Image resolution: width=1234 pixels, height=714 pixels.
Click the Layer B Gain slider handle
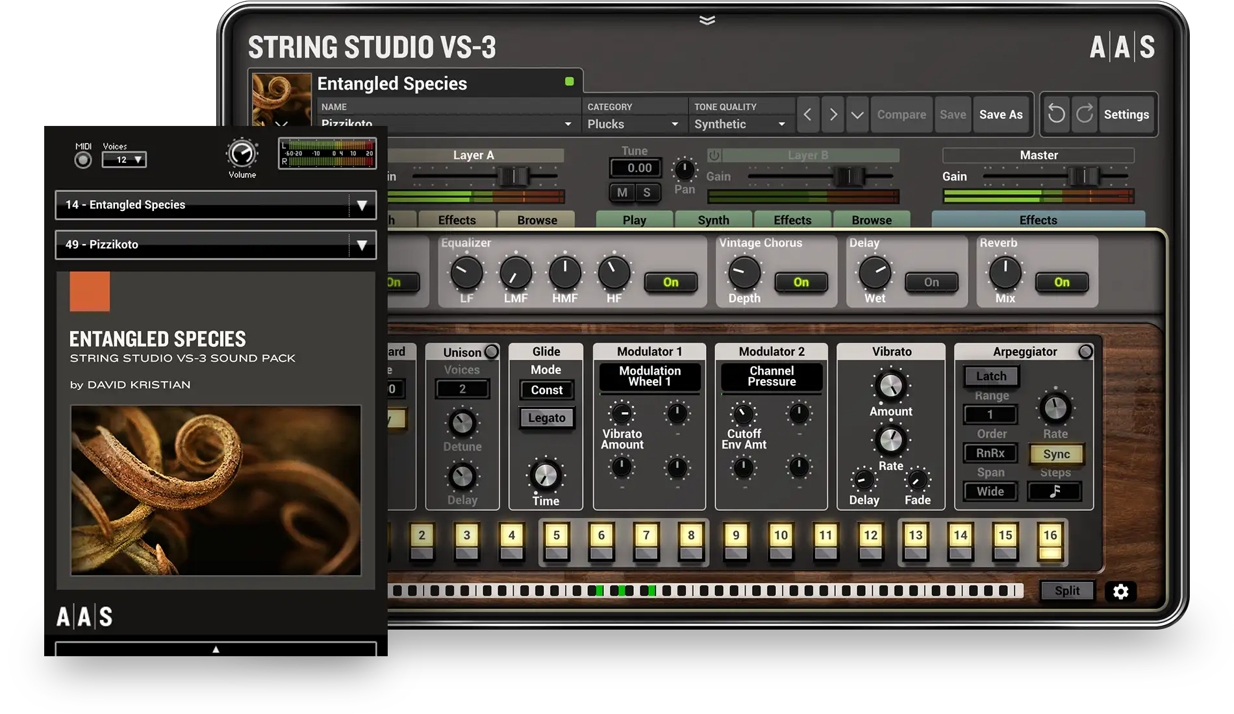click(x=850, y=176)
